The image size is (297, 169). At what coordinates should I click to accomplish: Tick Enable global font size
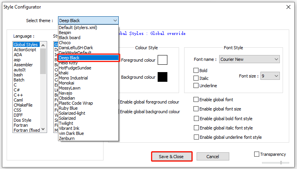(x=196, y=109)
